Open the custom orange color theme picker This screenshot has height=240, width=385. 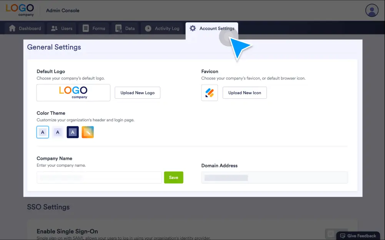(x=88, y=132)
